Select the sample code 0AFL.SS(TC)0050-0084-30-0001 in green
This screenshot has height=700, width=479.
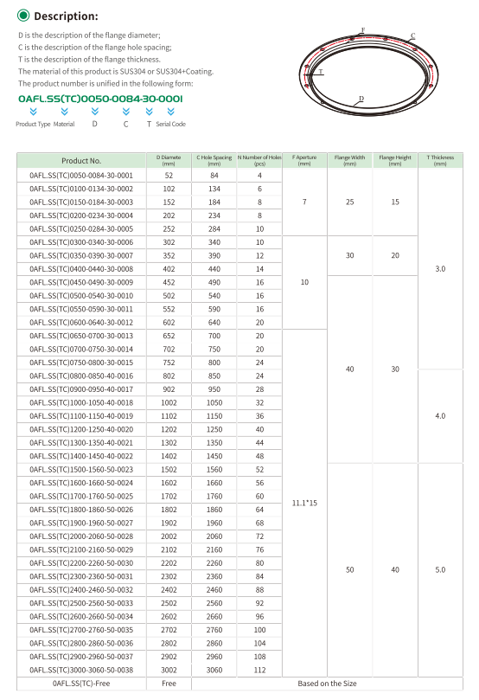[x=100, y=99]
